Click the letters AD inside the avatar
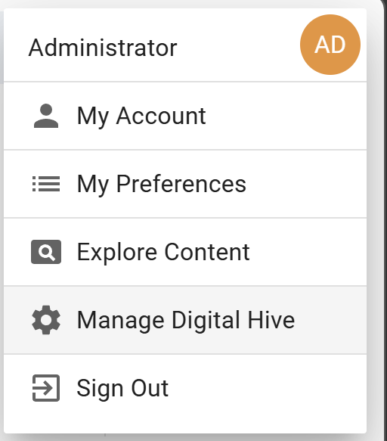Screen dimensions: 387x441 pos(330,45)
